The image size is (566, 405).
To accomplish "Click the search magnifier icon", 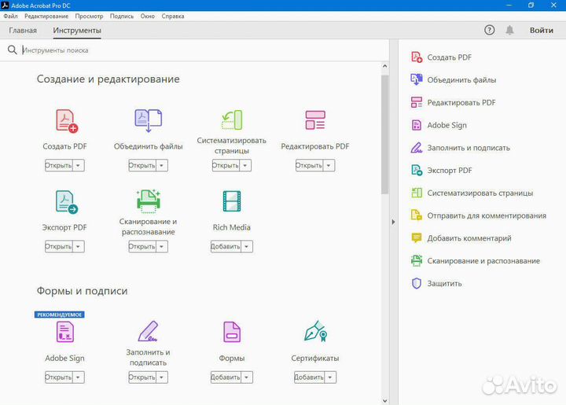I will tap(13, 50).
